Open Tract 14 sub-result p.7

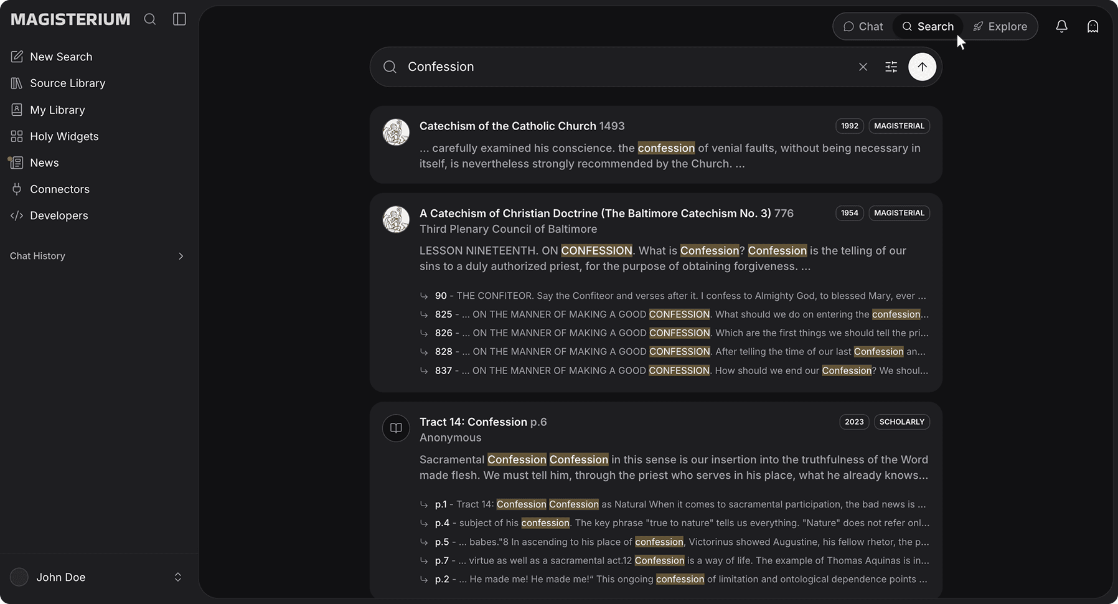tap(674, 560)
